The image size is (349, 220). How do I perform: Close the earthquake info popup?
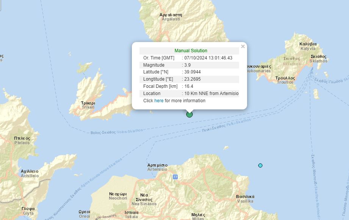click(x=243, y=47)
